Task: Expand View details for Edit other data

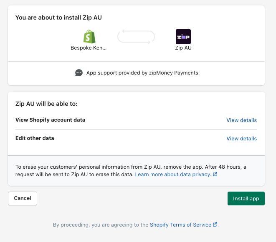Action: point(241,138)
